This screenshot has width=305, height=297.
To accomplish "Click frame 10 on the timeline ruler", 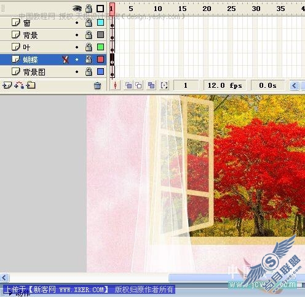I will point(157,9).
